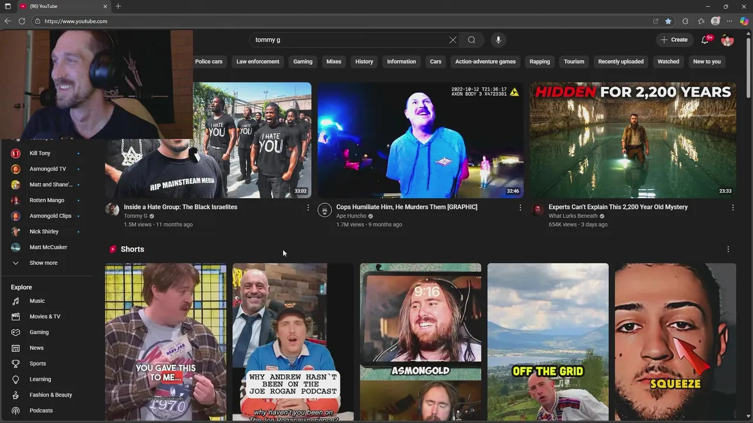Open Inside a Hate Group video title
This screenshot has height=423, width=753.
point(181,207)
